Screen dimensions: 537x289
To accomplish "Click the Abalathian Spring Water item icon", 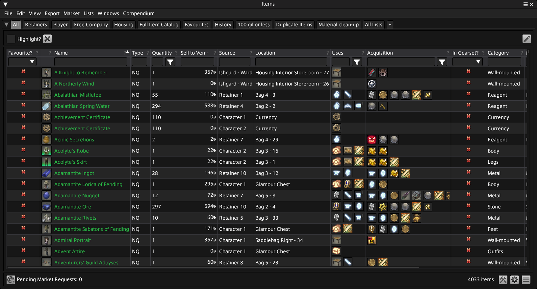I will tap(46, 106).
